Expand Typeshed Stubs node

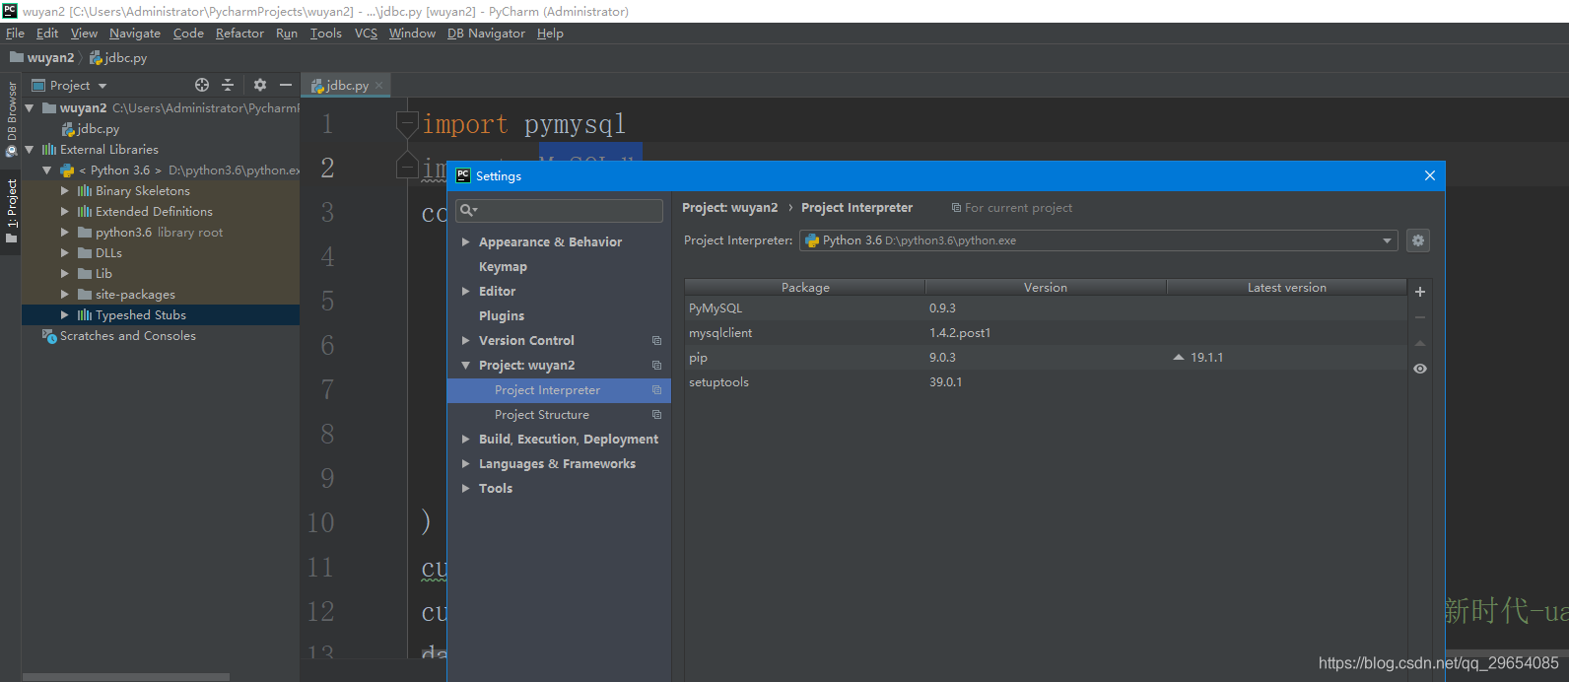click(65, 315)
